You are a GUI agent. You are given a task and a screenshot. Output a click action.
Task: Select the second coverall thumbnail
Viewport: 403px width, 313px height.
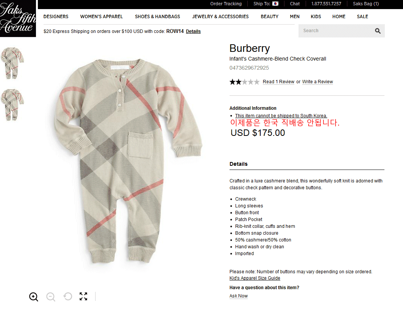(12, 104)
